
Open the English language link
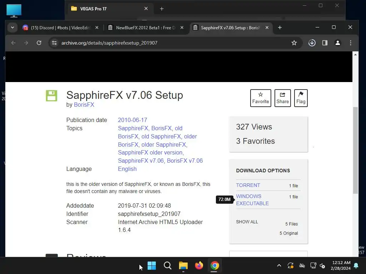127,169
